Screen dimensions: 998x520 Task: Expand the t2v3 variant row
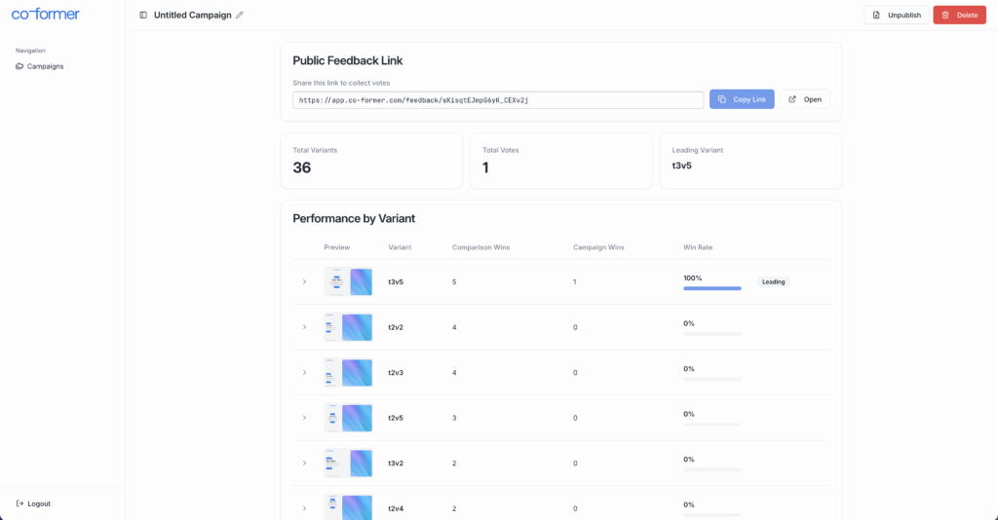tap(304, 372)
